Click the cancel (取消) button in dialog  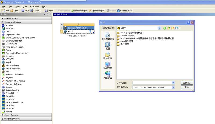click(187, 87)
